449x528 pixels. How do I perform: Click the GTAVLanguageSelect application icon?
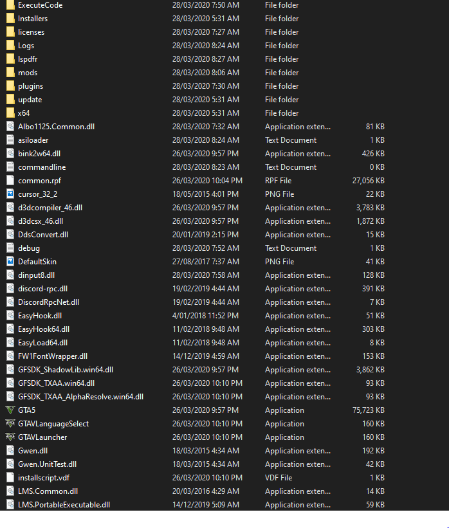point(10,424)
